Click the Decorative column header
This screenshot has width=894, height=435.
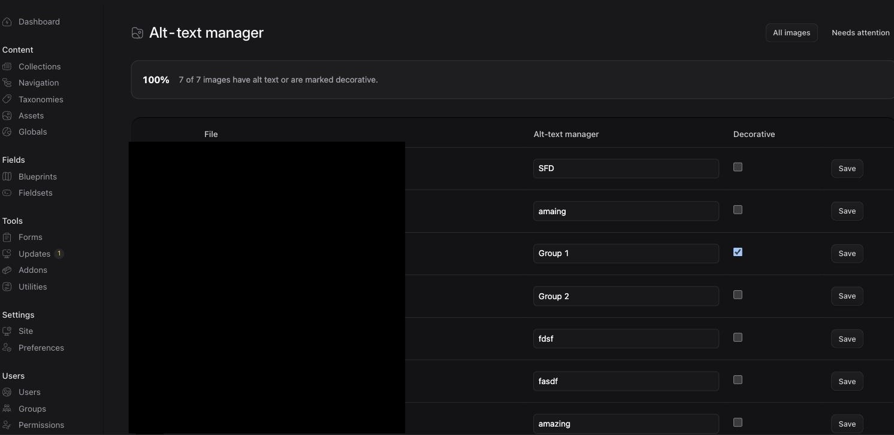tap(754, 134)
